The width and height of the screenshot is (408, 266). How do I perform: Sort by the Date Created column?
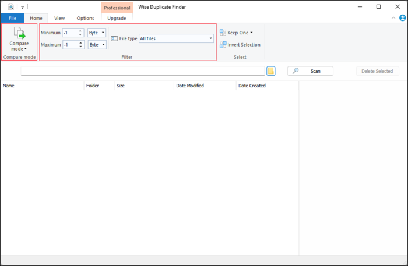pyautogui.click(x=267, y=86)
